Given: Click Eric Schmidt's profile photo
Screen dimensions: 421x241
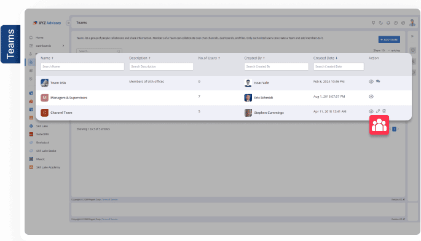Looking at the screenshot, I should click(248, 98).
